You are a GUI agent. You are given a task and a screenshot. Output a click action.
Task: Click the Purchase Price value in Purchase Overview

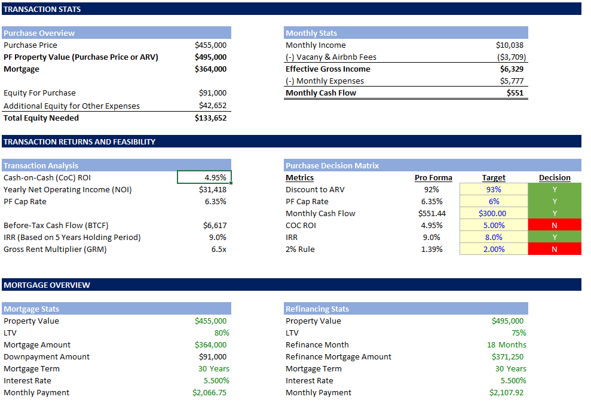210,45
